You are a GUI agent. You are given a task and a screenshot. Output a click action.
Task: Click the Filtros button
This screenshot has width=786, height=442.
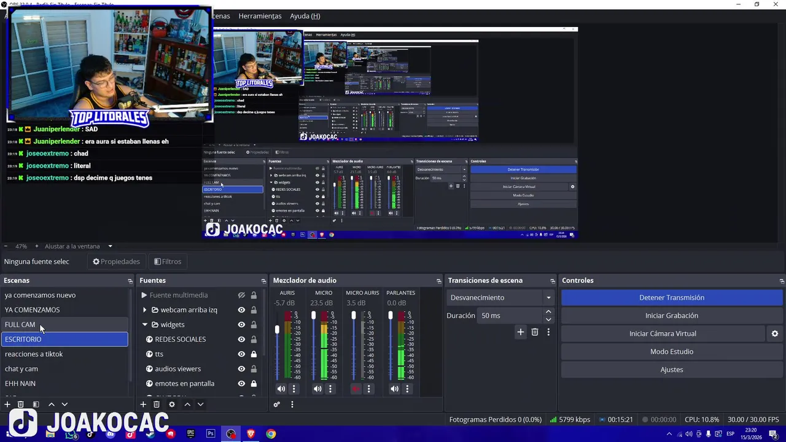(x=168, y=262)
